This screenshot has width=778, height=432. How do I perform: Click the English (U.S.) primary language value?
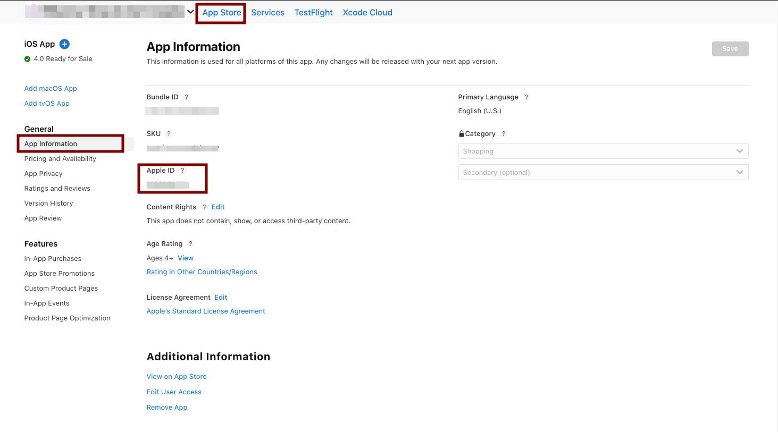(x=480, y=111)
